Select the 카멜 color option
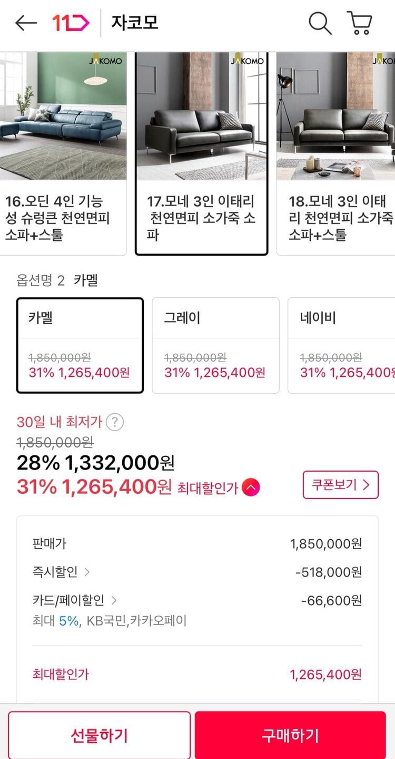Image resolution: width=395 pixels, height=759 pixels. coord(80,345)
